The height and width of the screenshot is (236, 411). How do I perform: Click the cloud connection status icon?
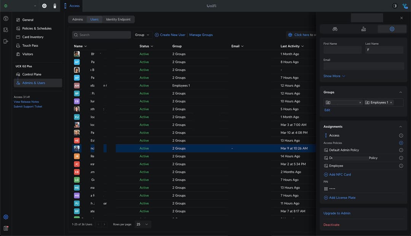pyautogui.click(x=405, y=6)
